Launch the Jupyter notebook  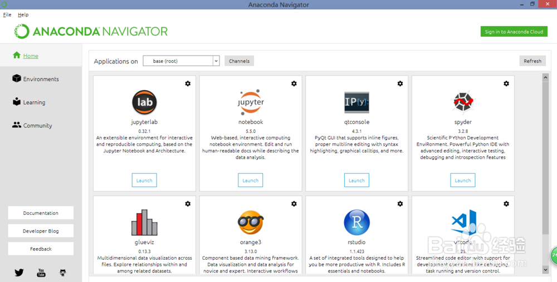[251, 180]
